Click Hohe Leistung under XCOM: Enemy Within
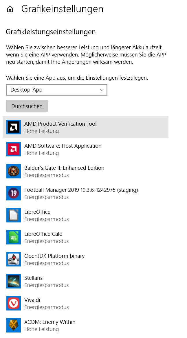 (42, 329)
